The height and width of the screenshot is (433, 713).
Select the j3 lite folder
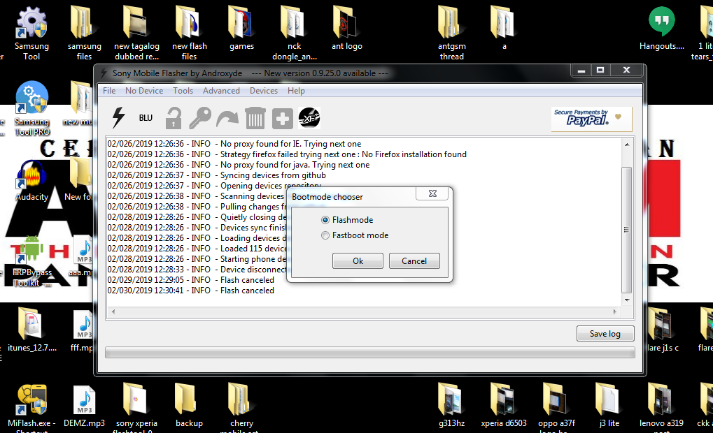[x=609, y=406]
